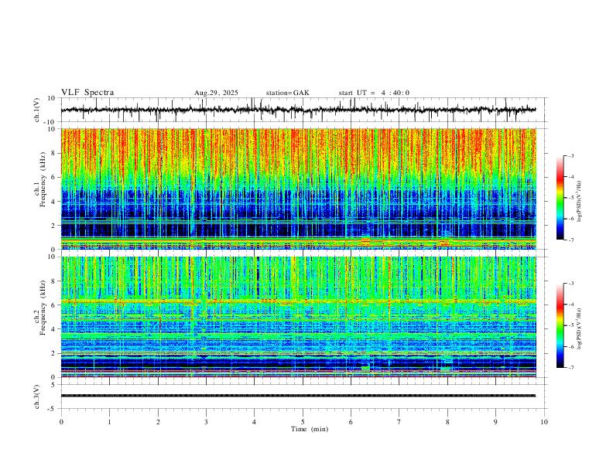This screenshot has height=473, width=613.
Task: Click the "10" tick on time axis
Action: click(544, 422)
